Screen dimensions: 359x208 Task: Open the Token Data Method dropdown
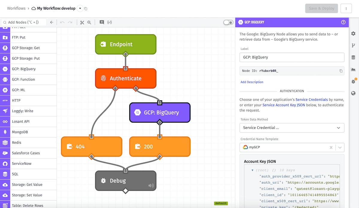[292, 128]
